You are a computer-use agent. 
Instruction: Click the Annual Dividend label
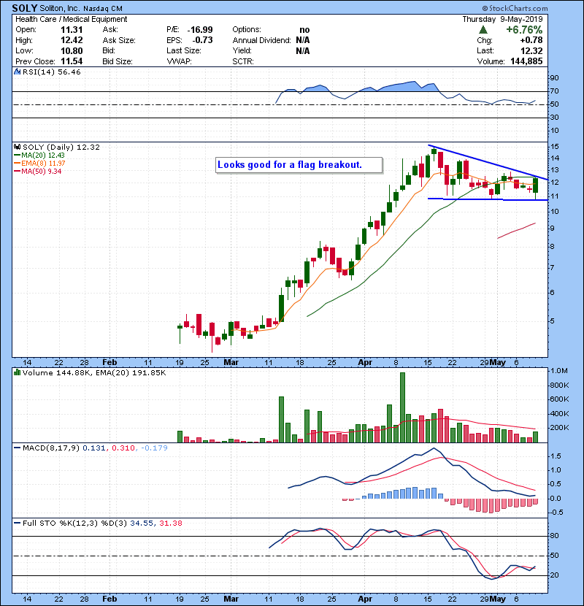261,40
